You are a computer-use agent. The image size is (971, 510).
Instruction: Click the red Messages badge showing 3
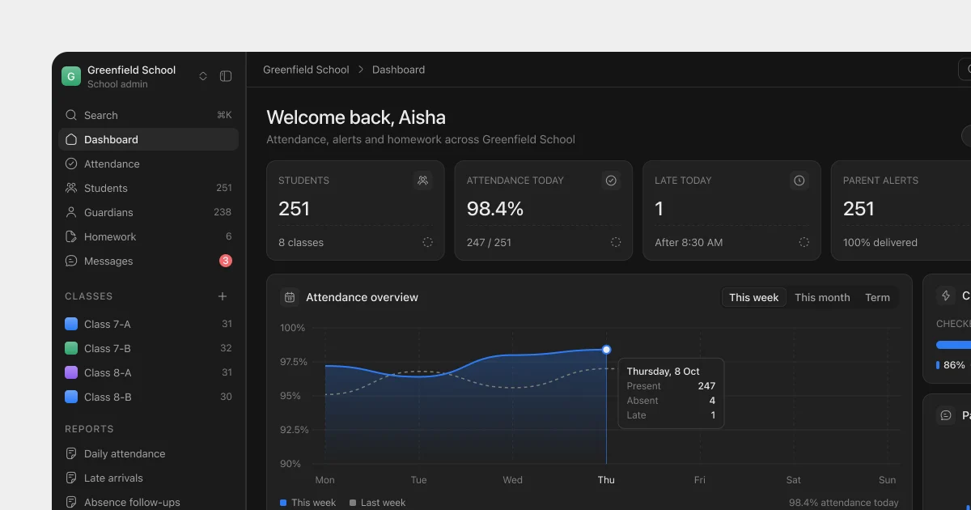226,261
